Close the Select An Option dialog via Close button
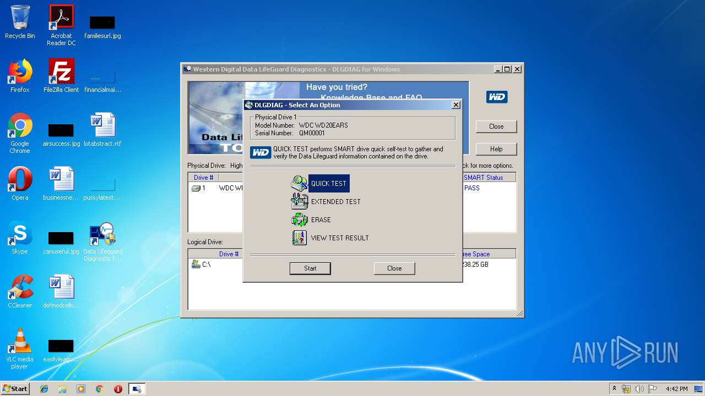The height and width of the screenshot is (396, 705). pos(394,268)
